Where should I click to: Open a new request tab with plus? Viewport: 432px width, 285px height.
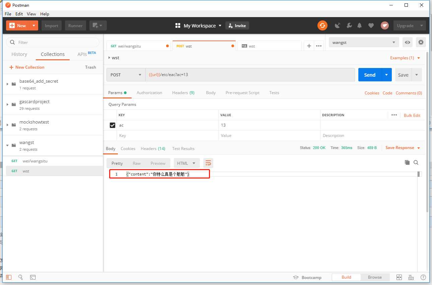pos(309,46)
